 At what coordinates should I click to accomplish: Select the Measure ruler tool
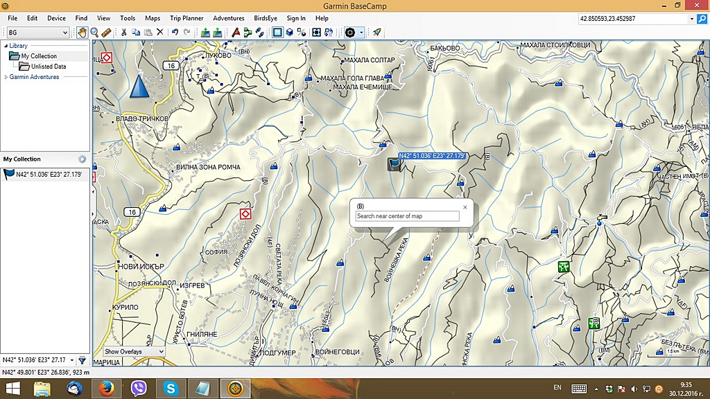click(106, 32)
